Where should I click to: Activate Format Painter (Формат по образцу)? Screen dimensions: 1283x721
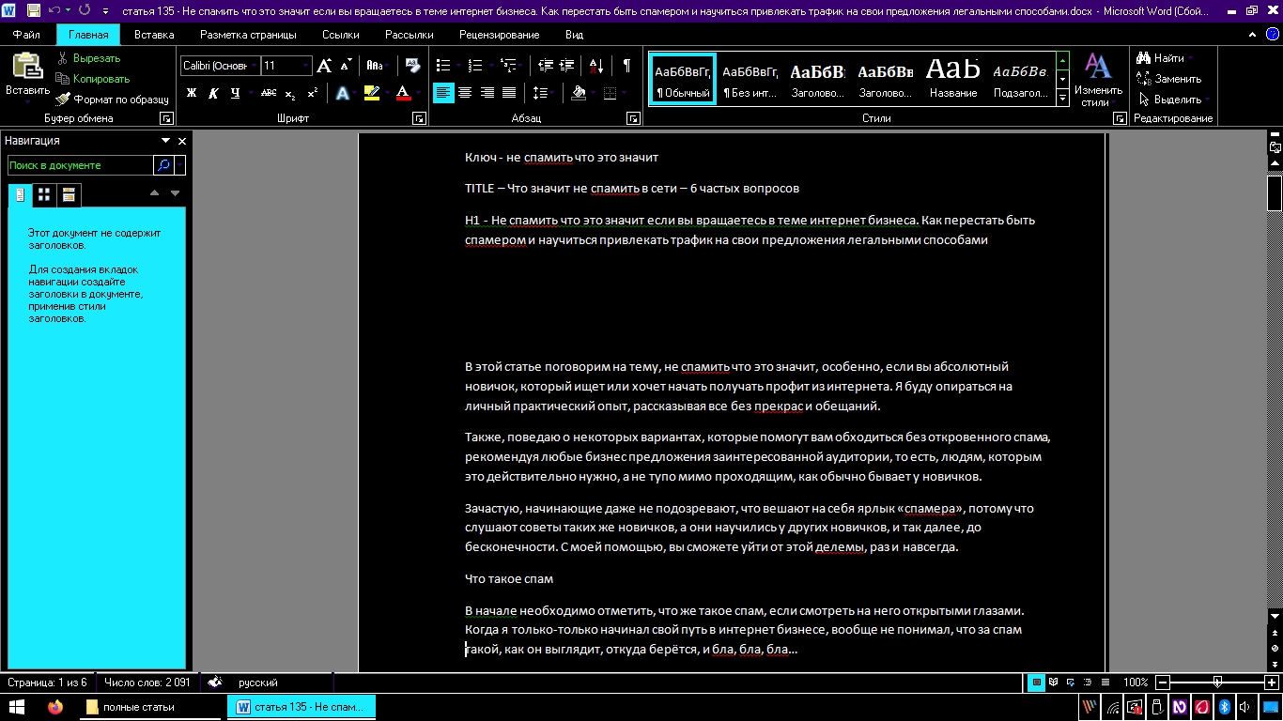(x=112, y=100)
